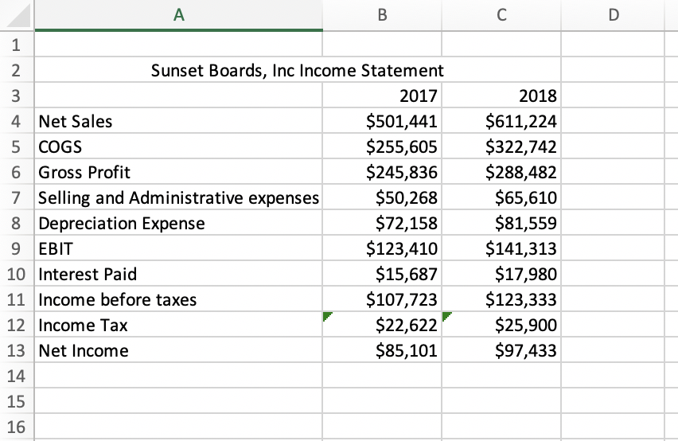Viewport: 678px width, 441px height.
Task: Select column A header
Action: [178, 14]
